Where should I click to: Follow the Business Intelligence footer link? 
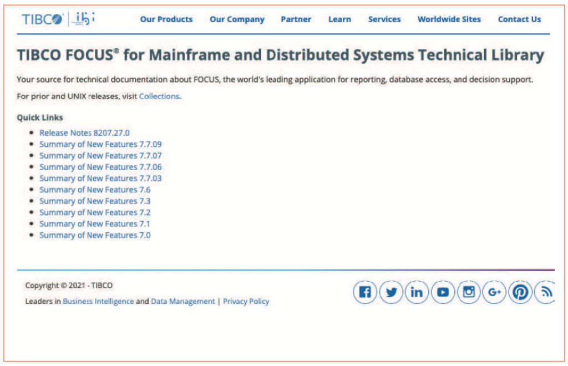point(98,301)
